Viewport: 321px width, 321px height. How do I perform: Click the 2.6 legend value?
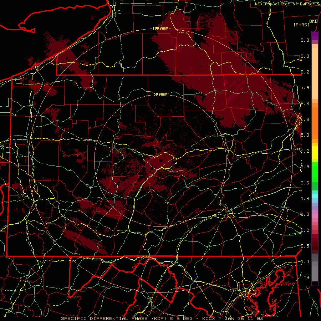(x=305, y=183)
